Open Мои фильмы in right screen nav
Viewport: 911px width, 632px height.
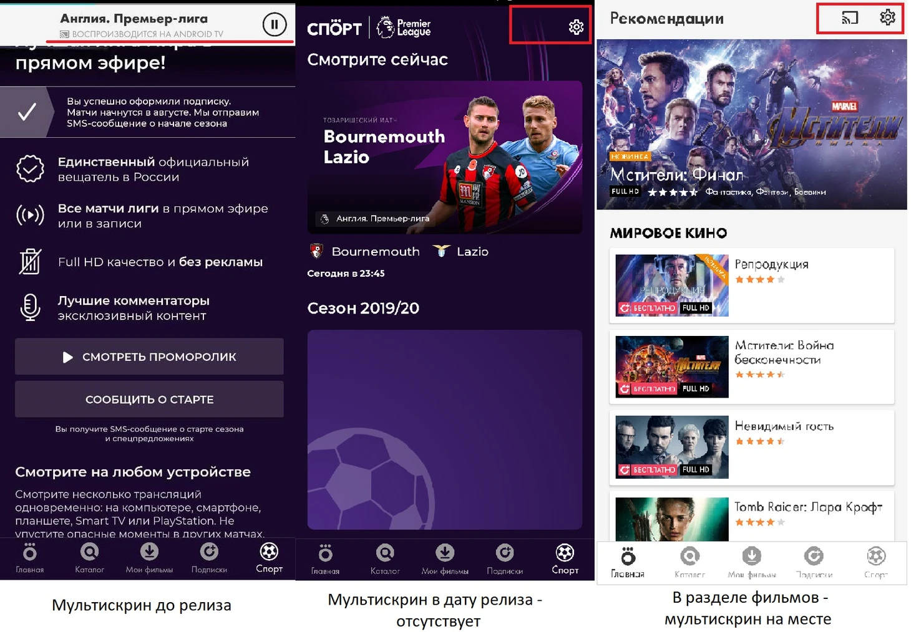751,562
